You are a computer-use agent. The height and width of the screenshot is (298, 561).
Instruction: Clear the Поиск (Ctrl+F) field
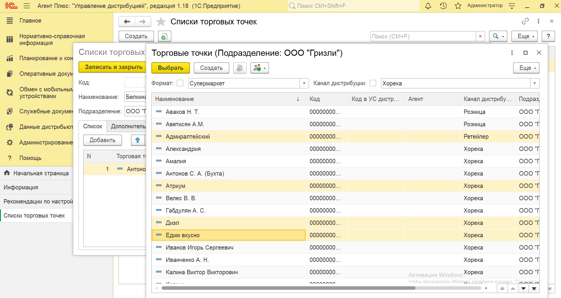pyautogui.click(x=480, y=36)
